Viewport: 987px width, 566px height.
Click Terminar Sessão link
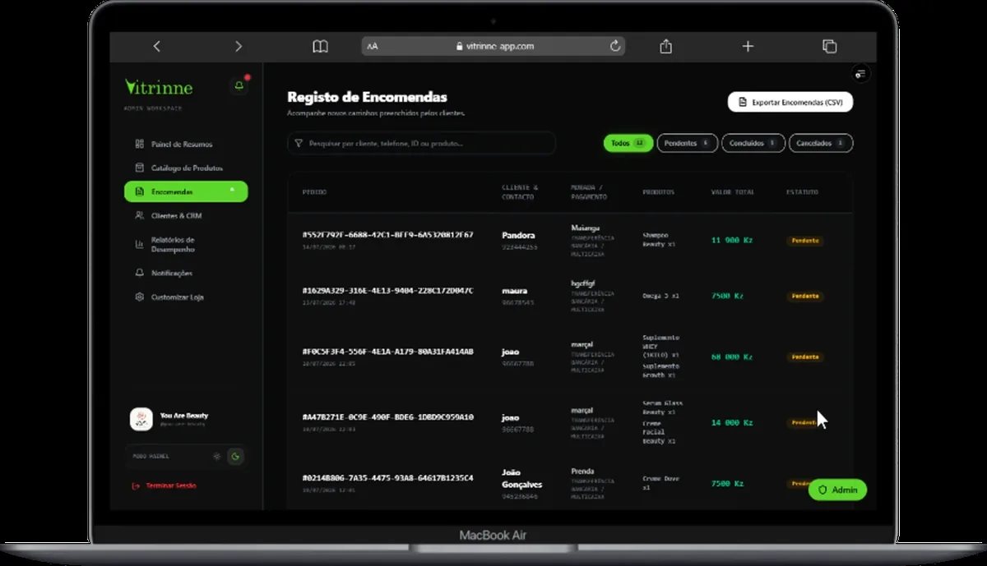coord(171,485)
